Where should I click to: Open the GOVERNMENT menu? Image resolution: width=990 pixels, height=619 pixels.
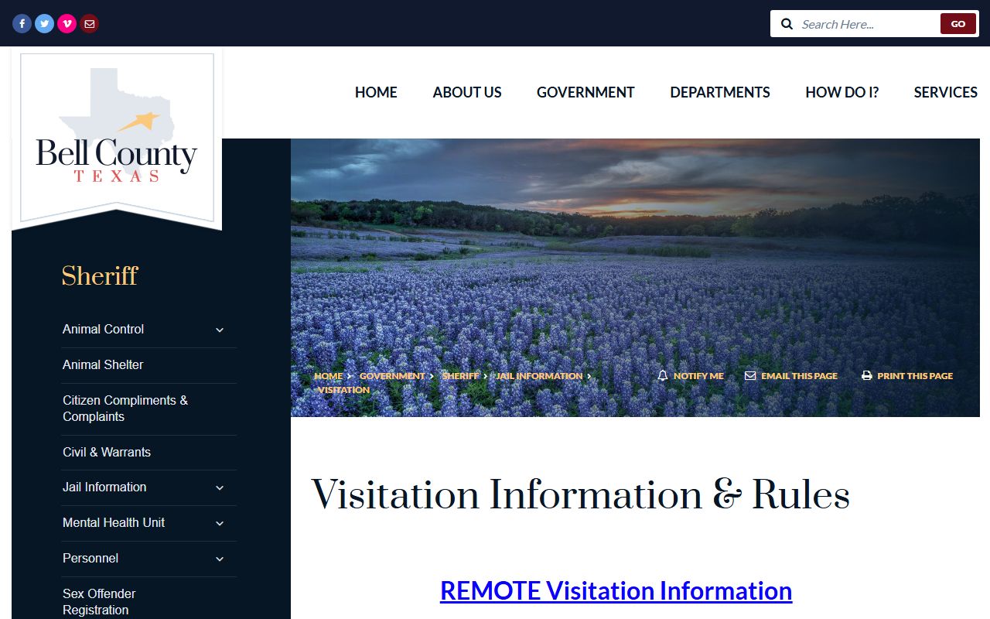click(585, 92)
